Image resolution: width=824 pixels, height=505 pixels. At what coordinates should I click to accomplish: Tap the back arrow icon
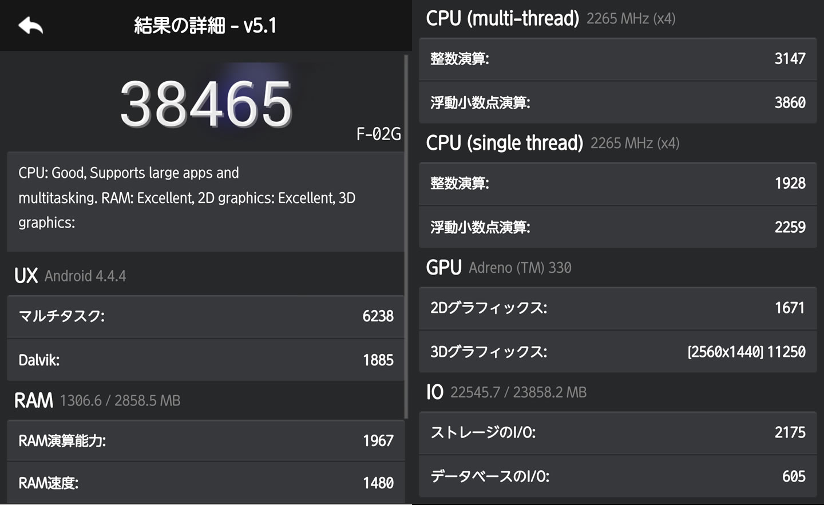coord(31,25)
